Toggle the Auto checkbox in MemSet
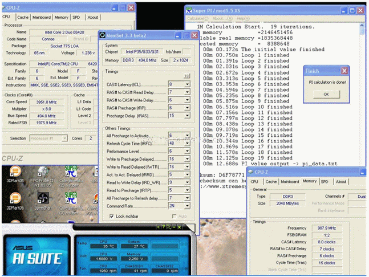The image size is (369, 277). click(174, 216)
